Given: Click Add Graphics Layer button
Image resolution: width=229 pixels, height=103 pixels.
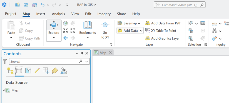Looking at the screenshot, I should (x=163, y=38).
